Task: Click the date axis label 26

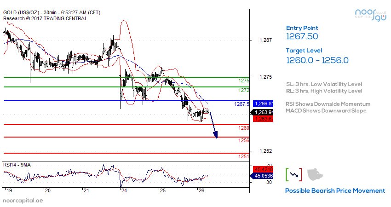Action: pyautogui.click(x=201, y=191)
